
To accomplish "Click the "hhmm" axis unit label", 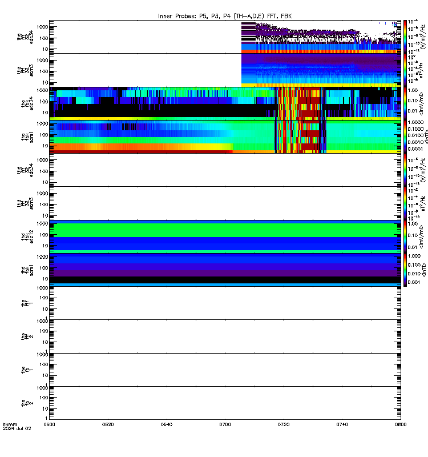I will pyautogui.click(x=10, y=424).
